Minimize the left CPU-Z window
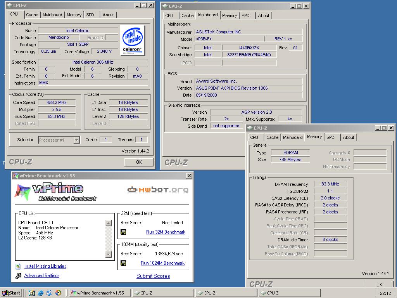The width and height of the screenshot is (397, 298). pyautogui.click(x=138, y=5)
